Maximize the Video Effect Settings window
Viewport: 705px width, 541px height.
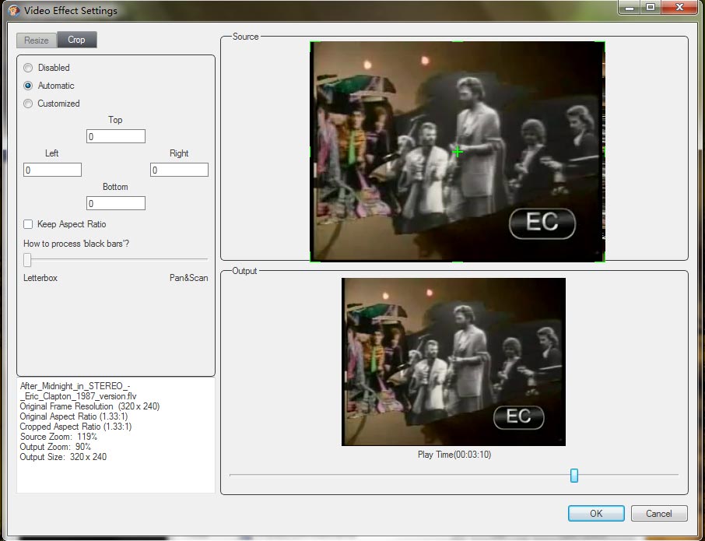[x=651, y=8]
